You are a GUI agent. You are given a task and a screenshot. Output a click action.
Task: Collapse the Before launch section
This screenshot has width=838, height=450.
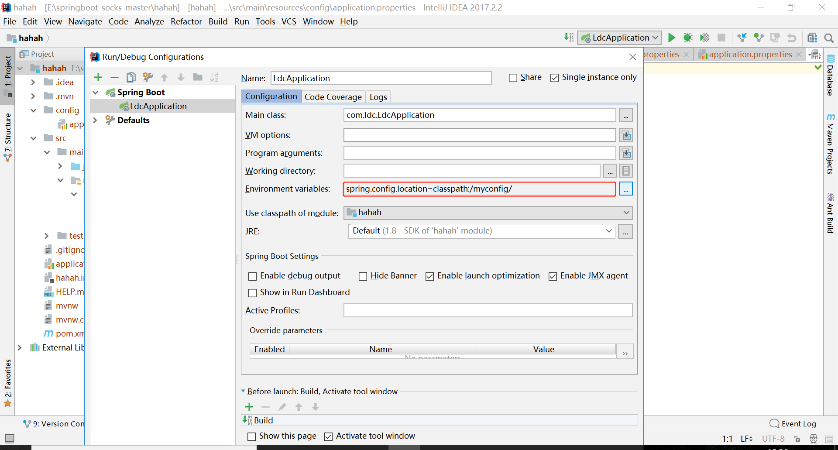(243, 392)
